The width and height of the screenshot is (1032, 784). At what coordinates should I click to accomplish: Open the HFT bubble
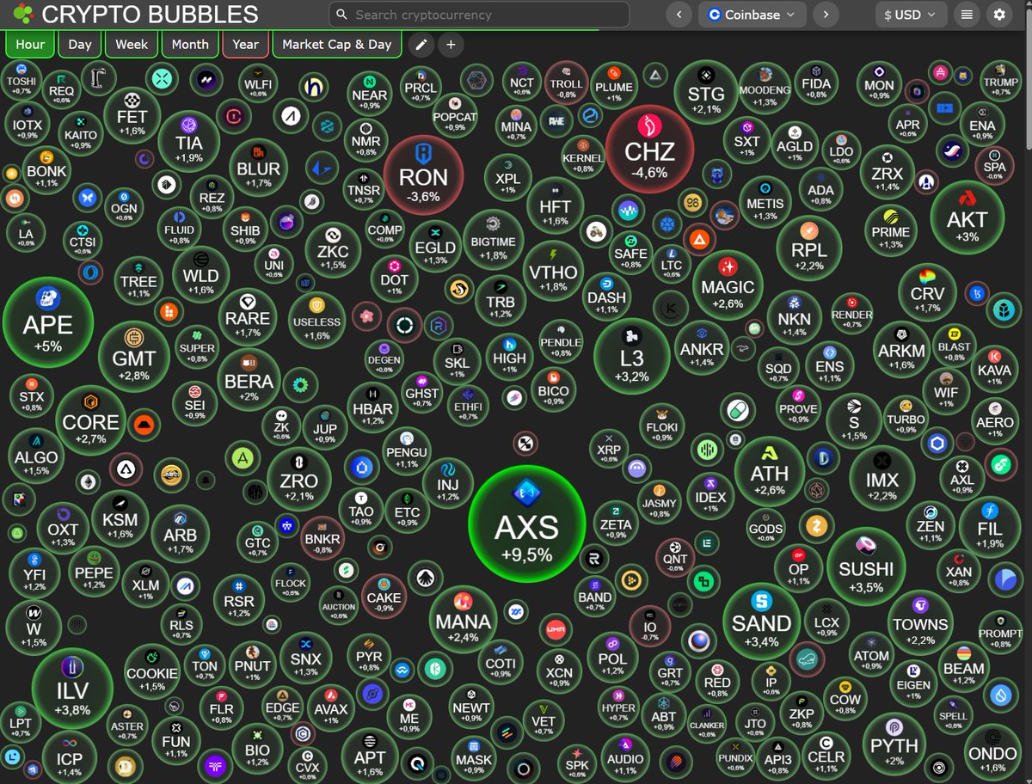click(555, 205)
